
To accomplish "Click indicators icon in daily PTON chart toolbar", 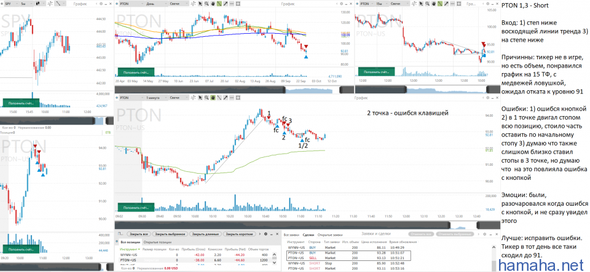I will [193, 4].
